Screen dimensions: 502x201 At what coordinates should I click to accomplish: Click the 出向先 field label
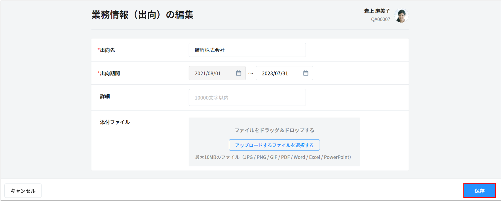(x=107, y=50)
